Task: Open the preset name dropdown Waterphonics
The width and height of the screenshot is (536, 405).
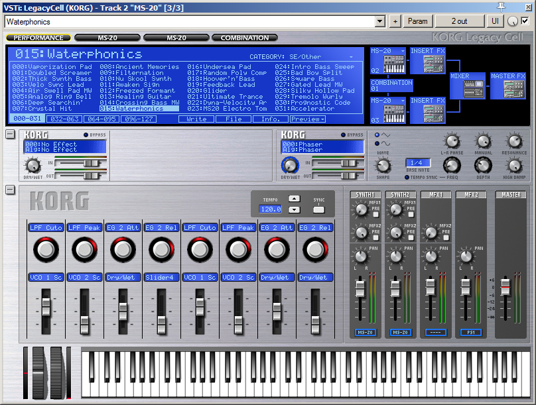Action: tap(380, 21)
